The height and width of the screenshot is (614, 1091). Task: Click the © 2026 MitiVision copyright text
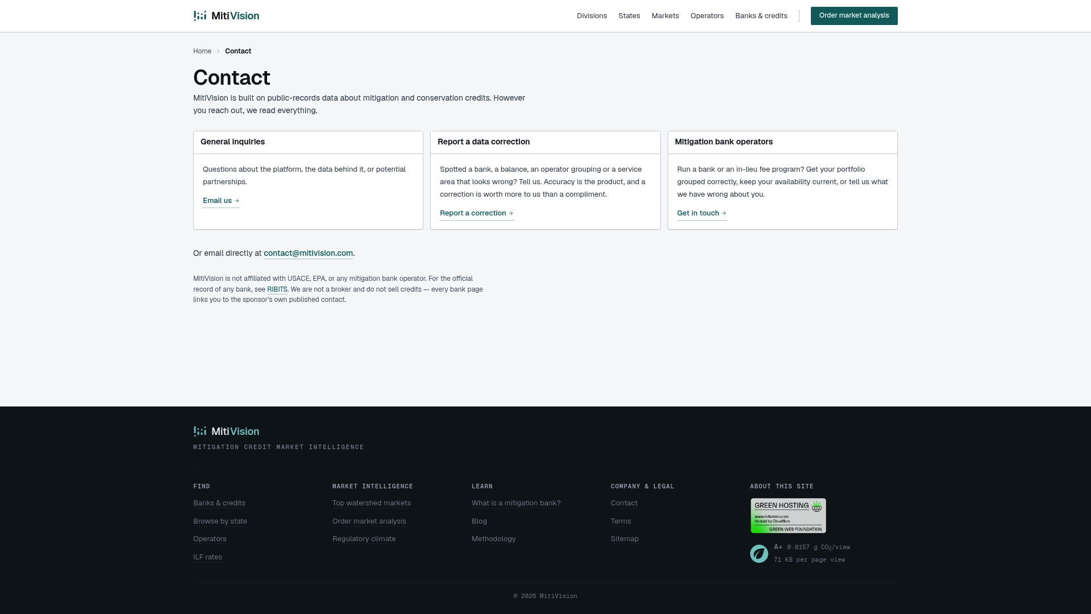point(545,596)
